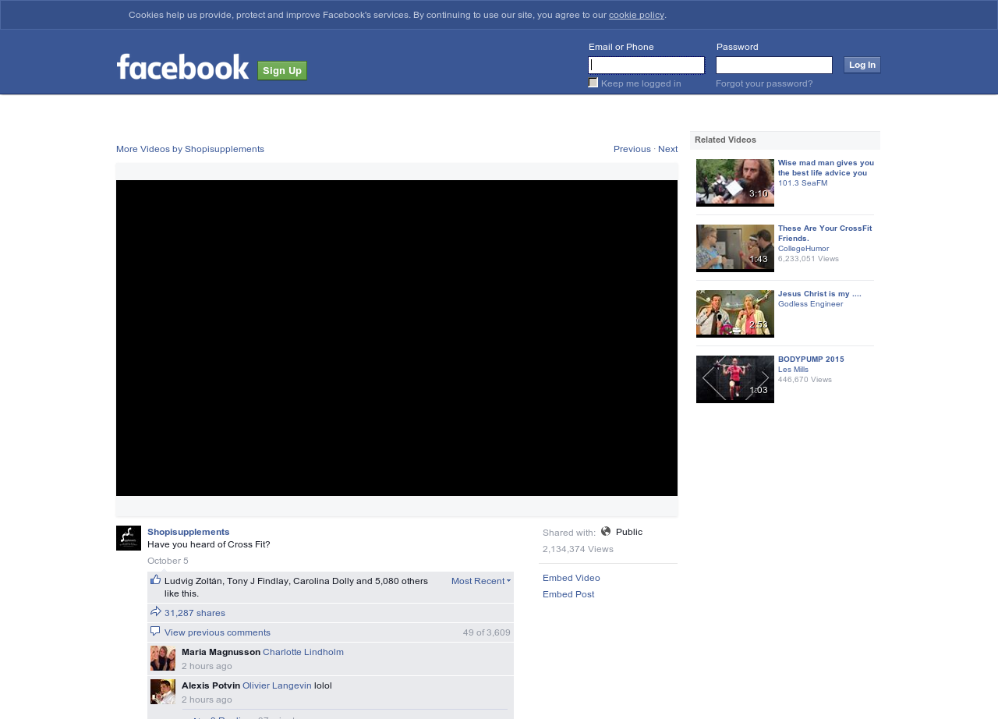Viewport: 998px width, 719px height.
Task: Click '2,134,374 Views' text
Action: coord(578,549)
